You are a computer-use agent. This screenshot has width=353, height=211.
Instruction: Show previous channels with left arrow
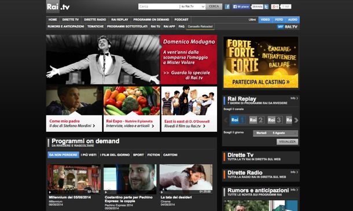[226, 120]
